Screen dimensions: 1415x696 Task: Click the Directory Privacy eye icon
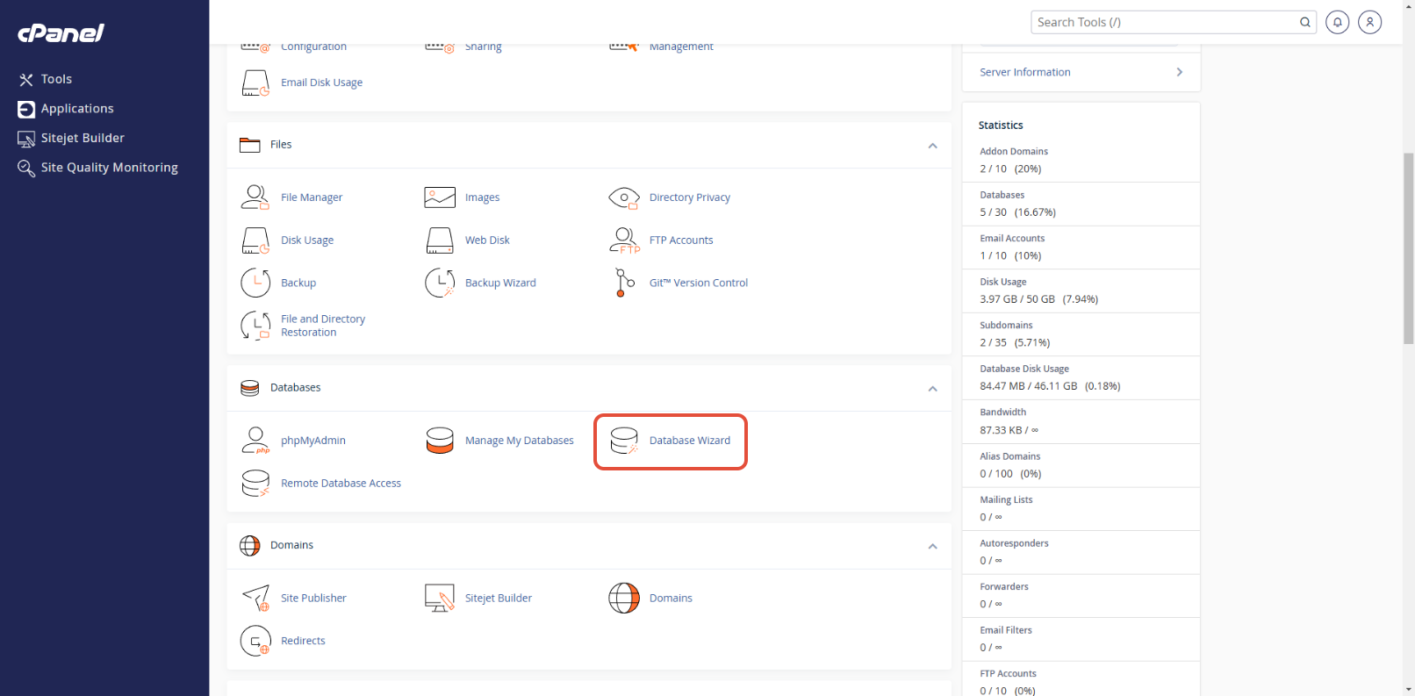[624, 197]
